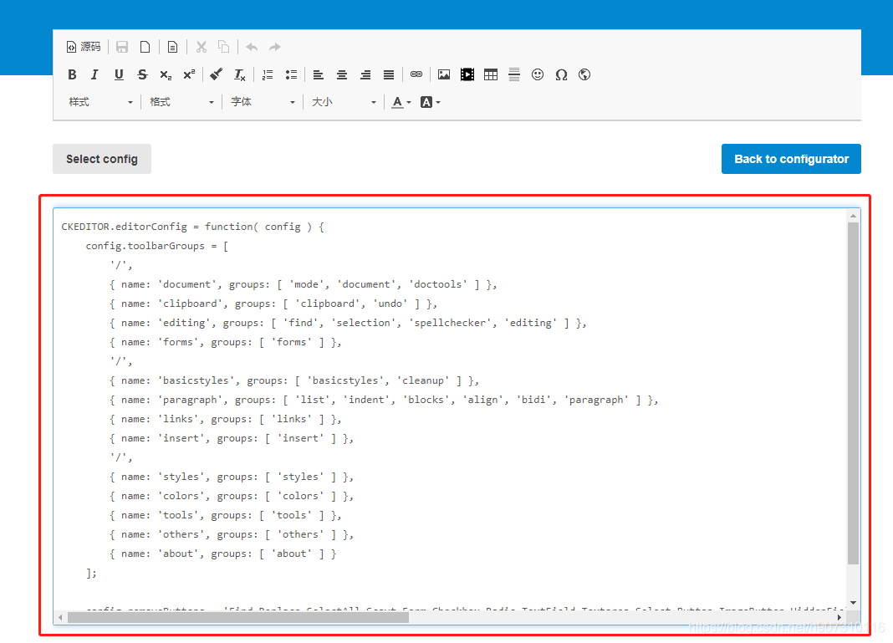893x643 pixels.
Task: Open the background color picker
Action: click(x=430, y=102)
